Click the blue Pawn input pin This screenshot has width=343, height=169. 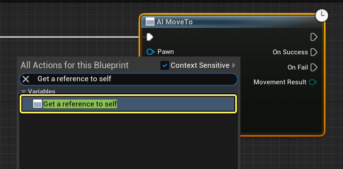(150, 52)
